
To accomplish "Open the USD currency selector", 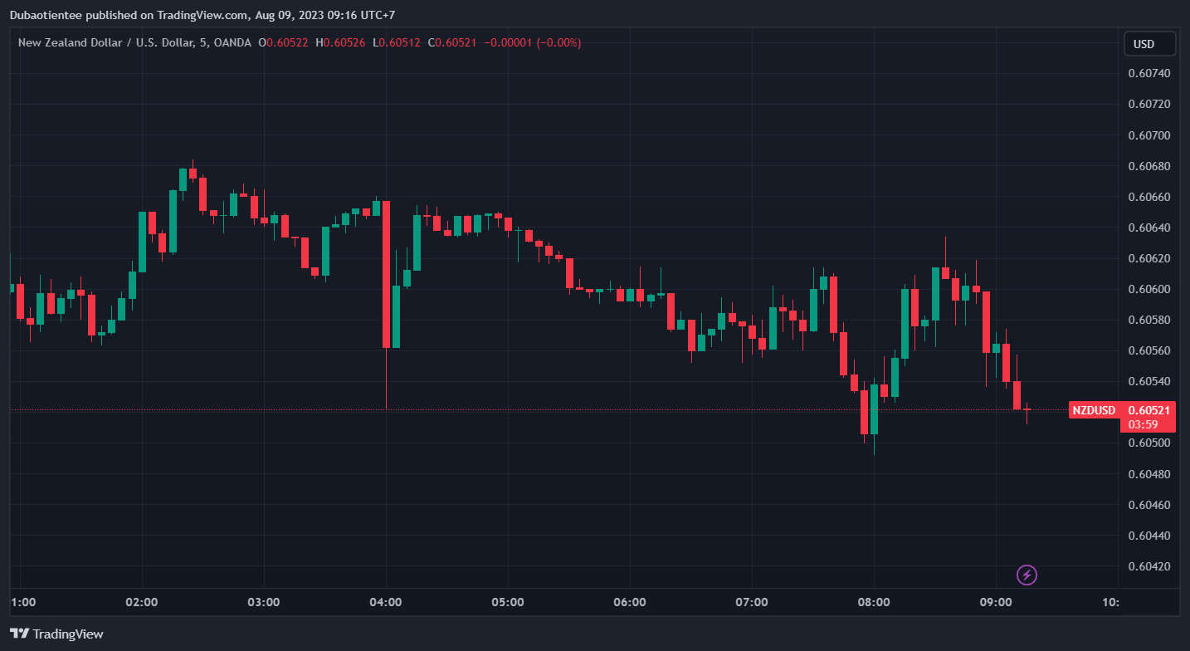I will 1149,44.
